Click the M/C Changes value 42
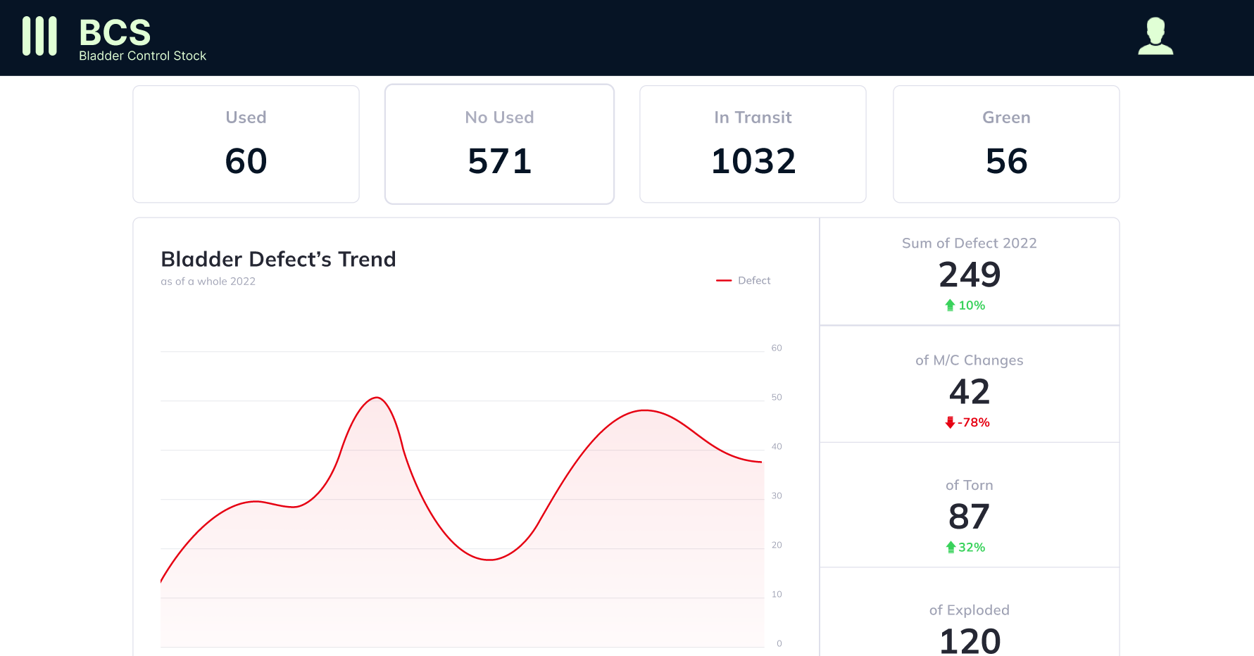The image size is (1254, 656). 970,391
